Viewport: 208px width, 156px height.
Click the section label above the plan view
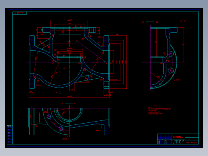pyautogui.click(x=69, y=104)
